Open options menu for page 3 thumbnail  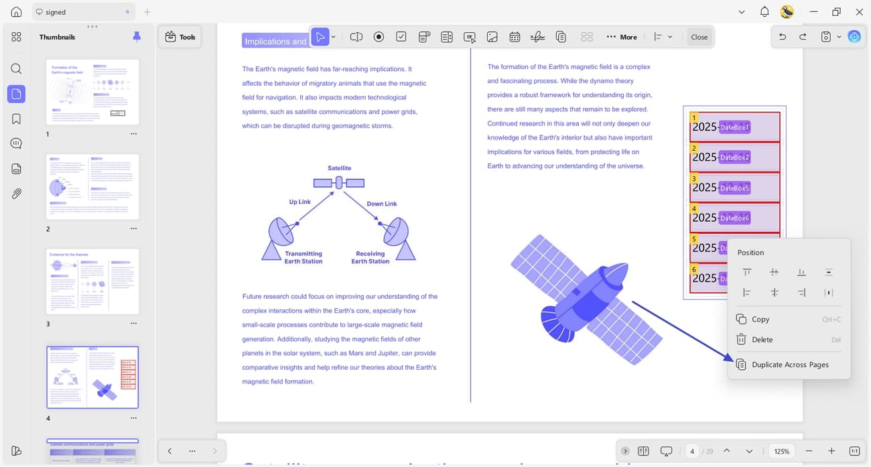133,324
